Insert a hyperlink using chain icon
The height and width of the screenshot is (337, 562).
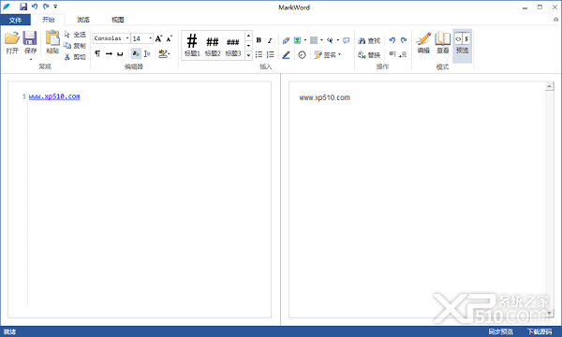(x=286, y=40)
